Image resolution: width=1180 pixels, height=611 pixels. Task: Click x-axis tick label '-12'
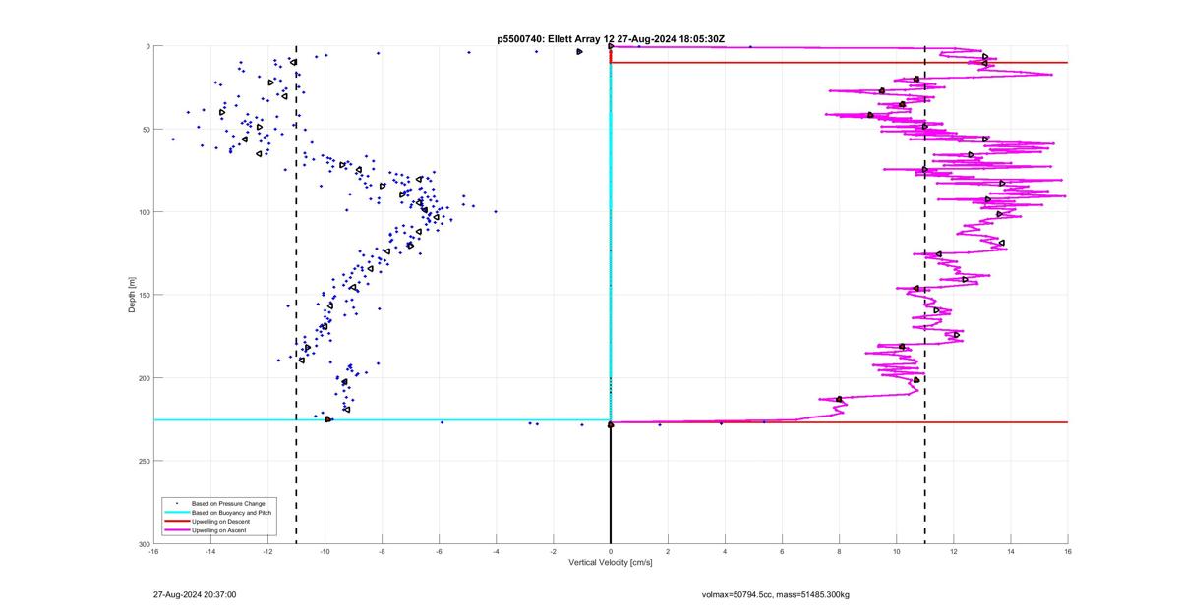coord(267,551)
